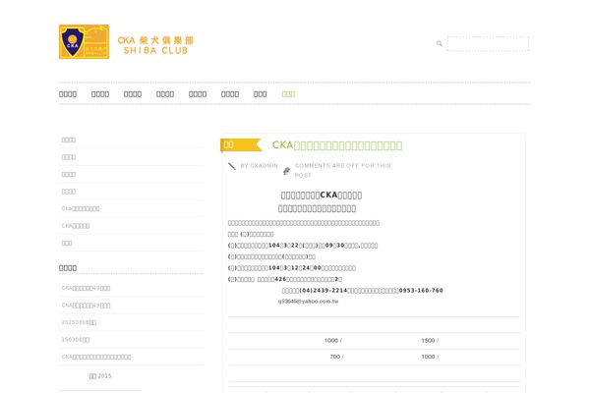Open the green CKA post title link
590x393 pixels.
point(337,145)
